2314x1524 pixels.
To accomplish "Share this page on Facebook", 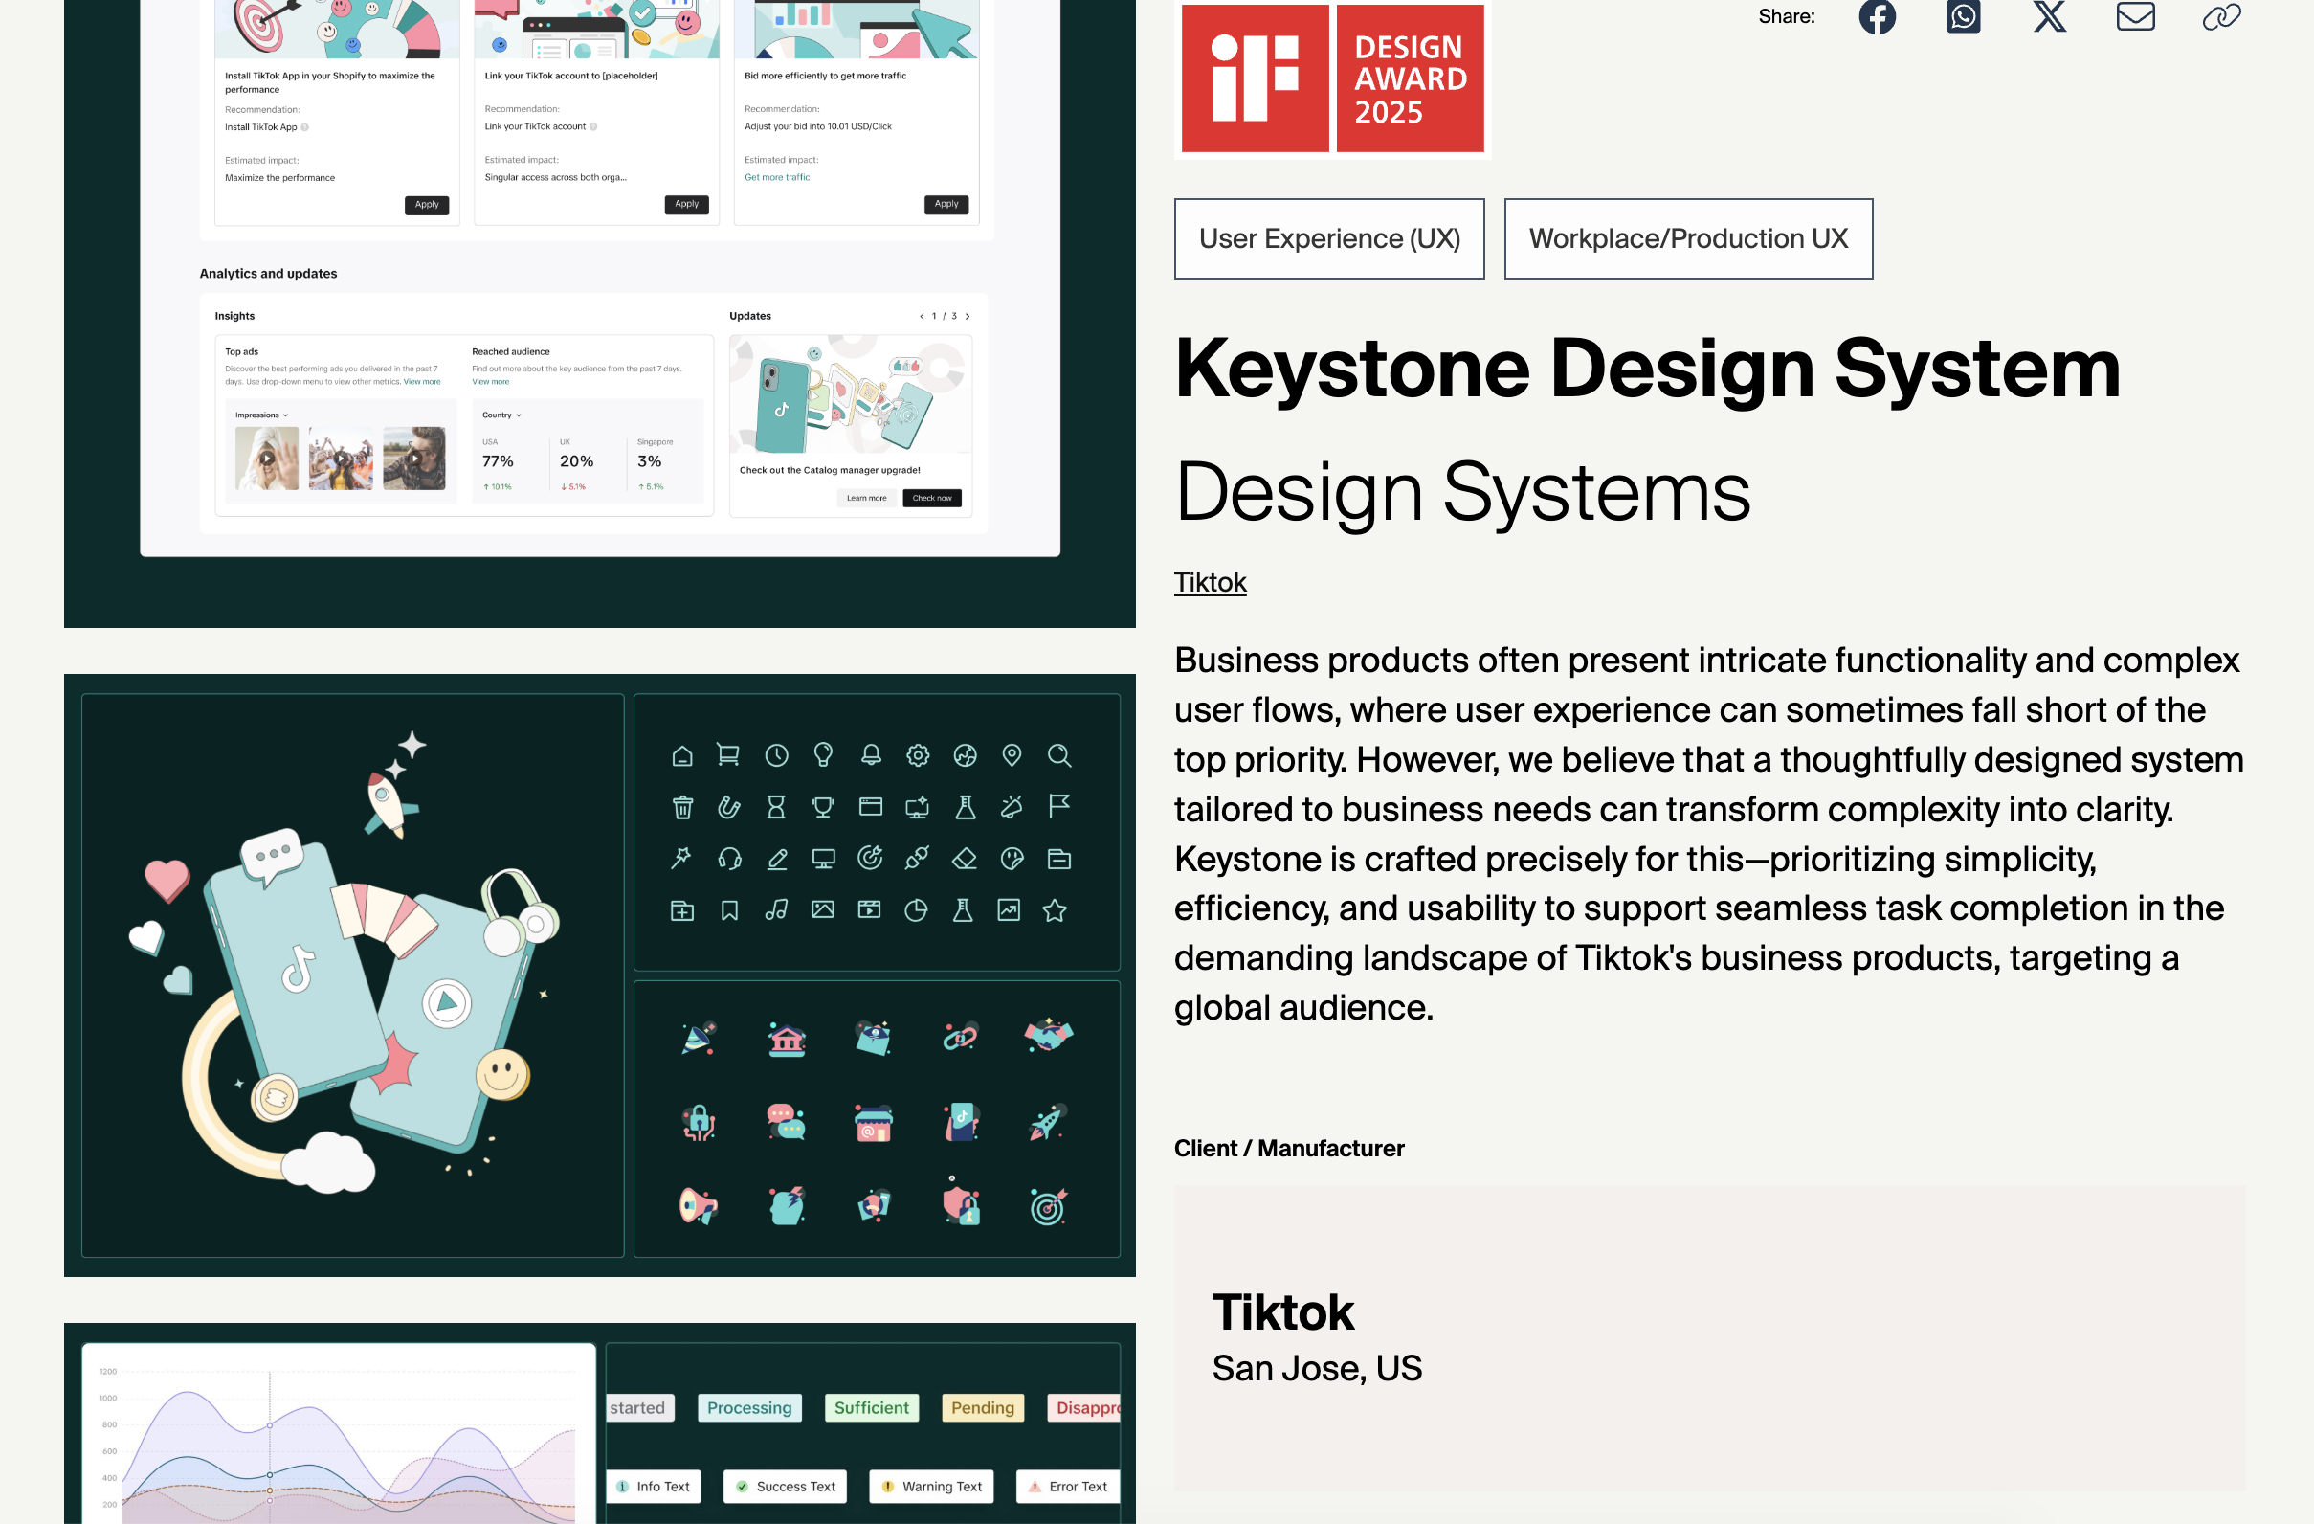I will coord(1877,16).
